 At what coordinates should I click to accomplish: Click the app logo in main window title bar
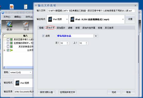pos(3,12)
